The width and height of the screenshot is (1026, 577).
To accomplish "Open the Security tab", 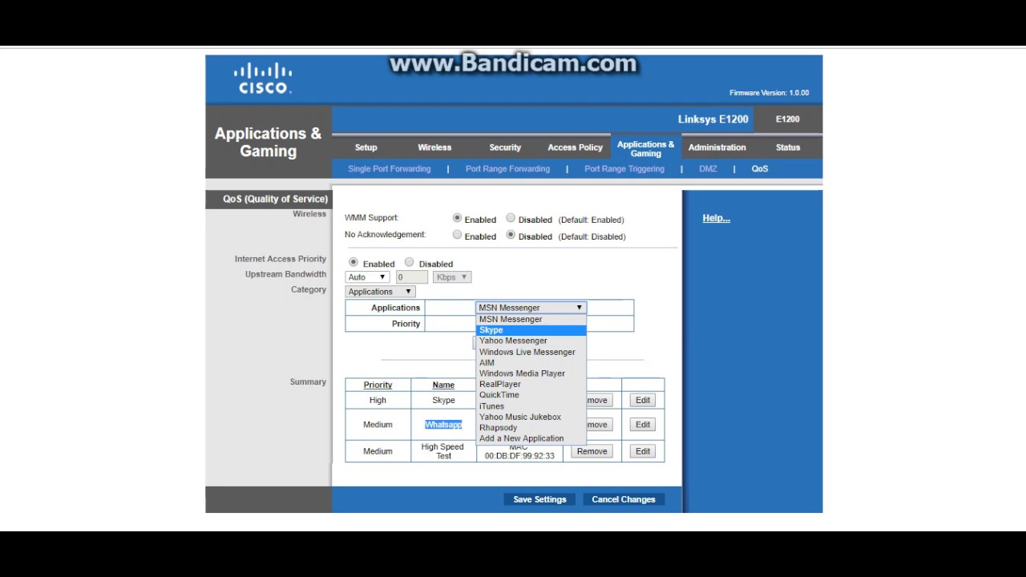I will click(x=505, y=147).
